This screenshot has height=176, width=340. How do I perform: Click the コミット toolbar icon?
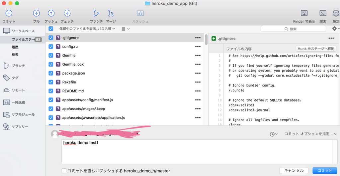click(9, 13)
